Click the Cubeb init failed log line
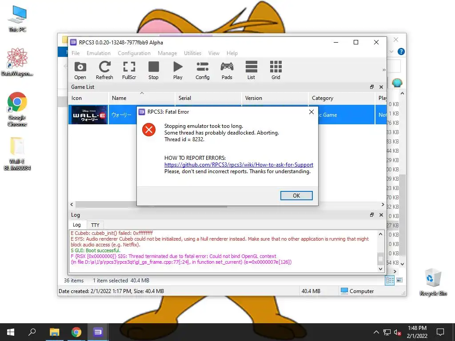 pyautogui.click(x=112, y=233)
